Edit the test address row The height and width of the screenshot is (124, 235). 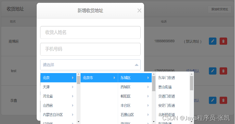coord(212,71)
